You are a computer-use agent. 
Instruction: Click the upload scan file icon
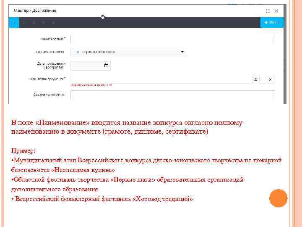pyautogui.click(x=256, y=79)
